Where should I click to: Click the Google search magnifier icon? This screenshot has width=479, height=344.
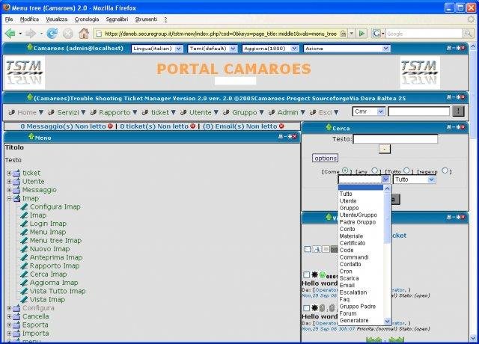468,33
